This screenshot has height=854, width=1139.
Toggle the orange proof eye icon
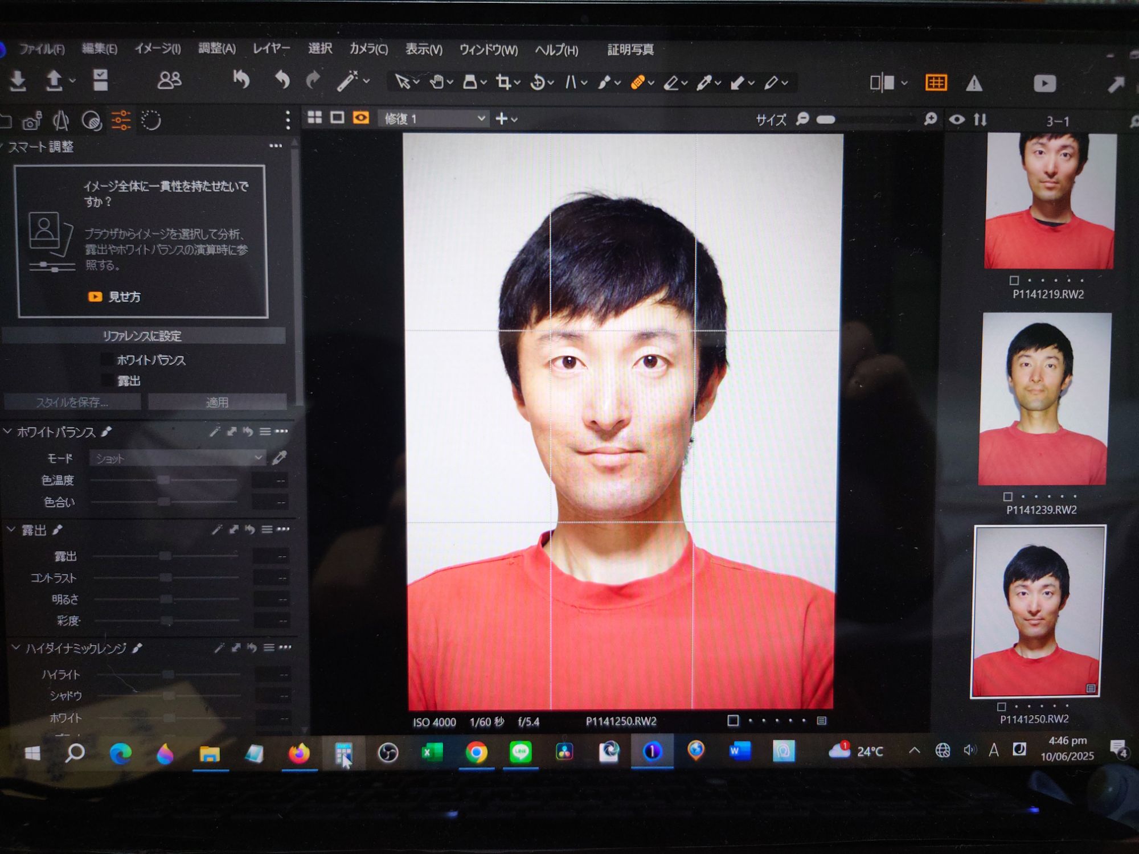360,118
